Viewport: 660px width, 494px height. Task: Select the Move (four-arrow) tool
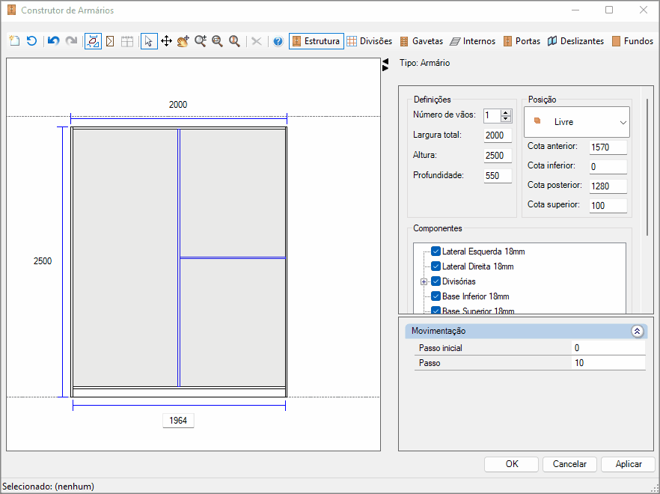coord(166,41)
